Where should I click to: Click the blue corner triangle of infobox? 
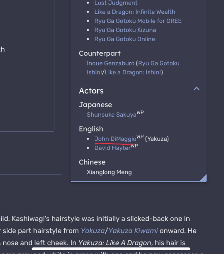click(204, 178)
